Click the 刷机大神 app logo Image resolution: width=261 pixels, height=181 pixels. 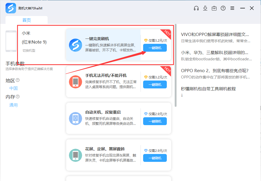point(11,8)
